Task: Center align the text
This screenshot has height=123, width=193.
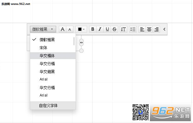Action: point(149,29)
